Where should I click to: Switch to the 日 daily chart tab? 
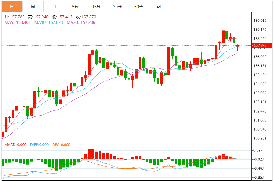pyautogui.click(x=12, y=6)
